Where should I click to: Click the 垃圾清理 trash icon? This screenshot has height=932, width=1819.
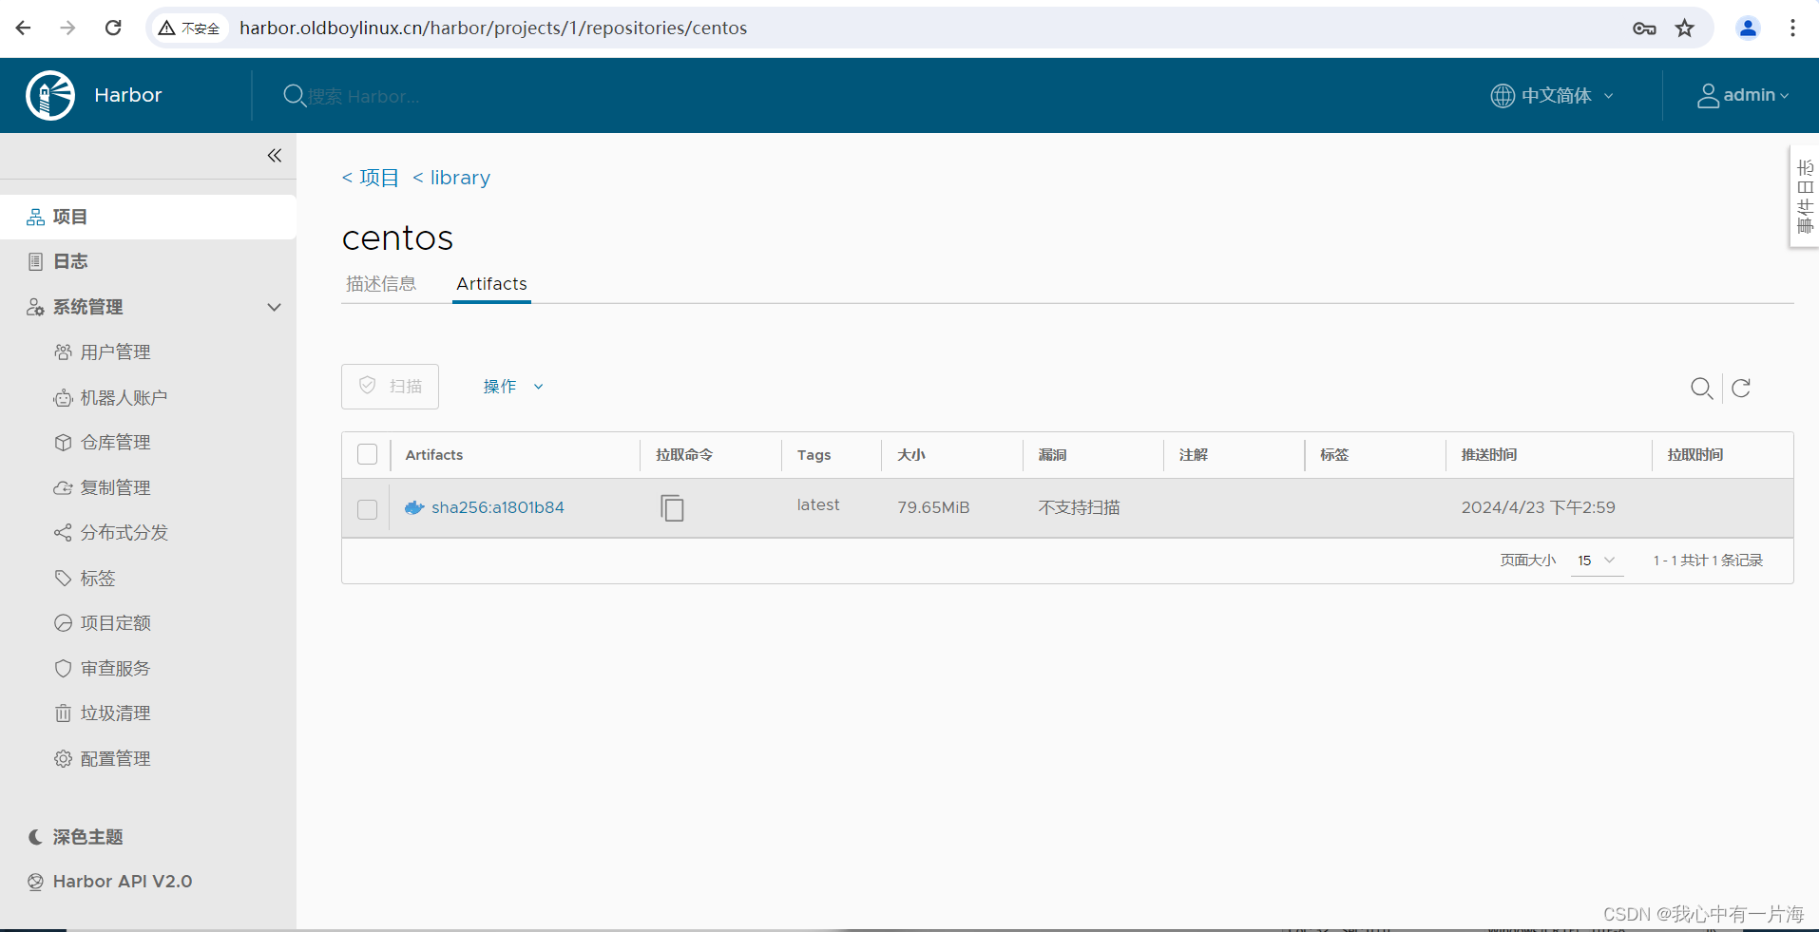coord(63,713)
